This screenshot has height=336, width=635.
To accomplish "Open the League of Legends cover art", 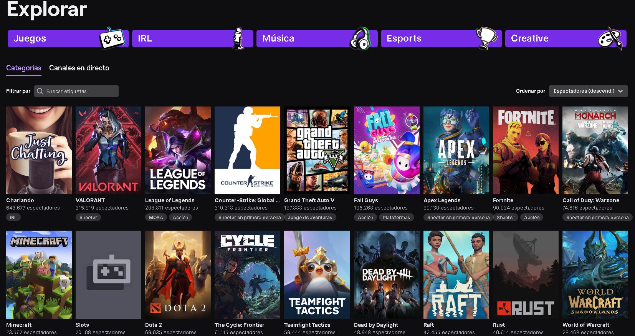I will pos(178,150).
